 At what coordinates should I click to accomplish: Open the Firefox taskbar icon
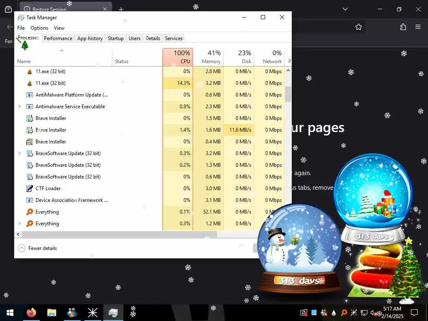coord(31,313)
